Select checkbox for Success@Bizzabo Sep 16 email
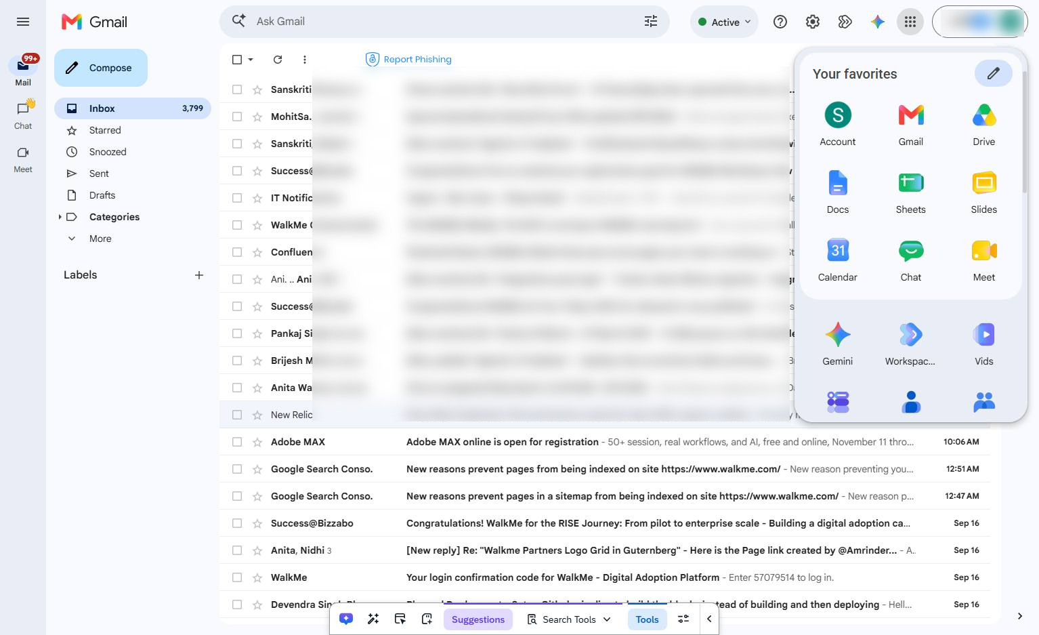This screenshot has width=1039, height=635. coord(237,523)
